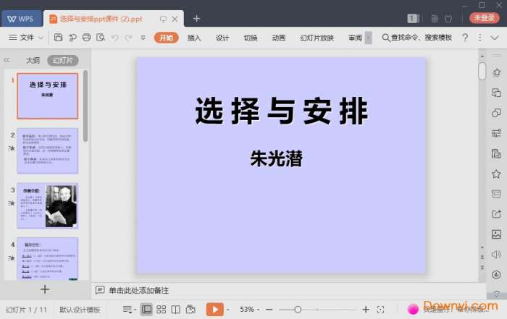Expand the 文件 dropdown arrow
This screenshot has width=507, height=319.
tap(41, 38)
